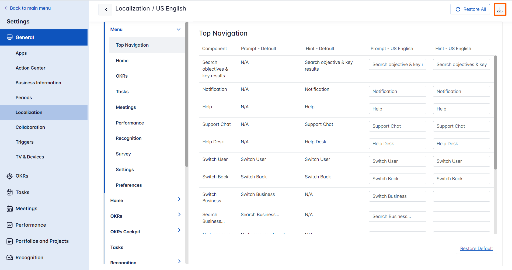This screenshot has width=512, height=270.
Task: Expand the OKRs group chevron
Action: point(179,214)
